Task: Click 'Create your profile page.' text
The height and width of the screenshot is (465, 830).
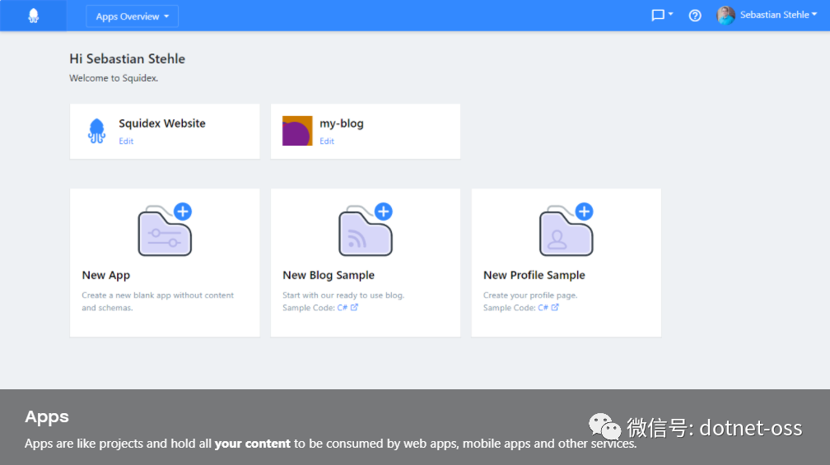Action: 530,295
